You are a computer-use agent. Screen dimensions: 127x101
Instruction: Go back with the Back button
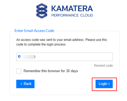[25, 84]
